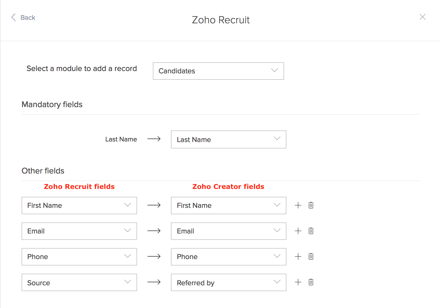The width and height of the screenshot is (441, 308).
Task: Expand the Referred by field dropdown
Action: 229,282
